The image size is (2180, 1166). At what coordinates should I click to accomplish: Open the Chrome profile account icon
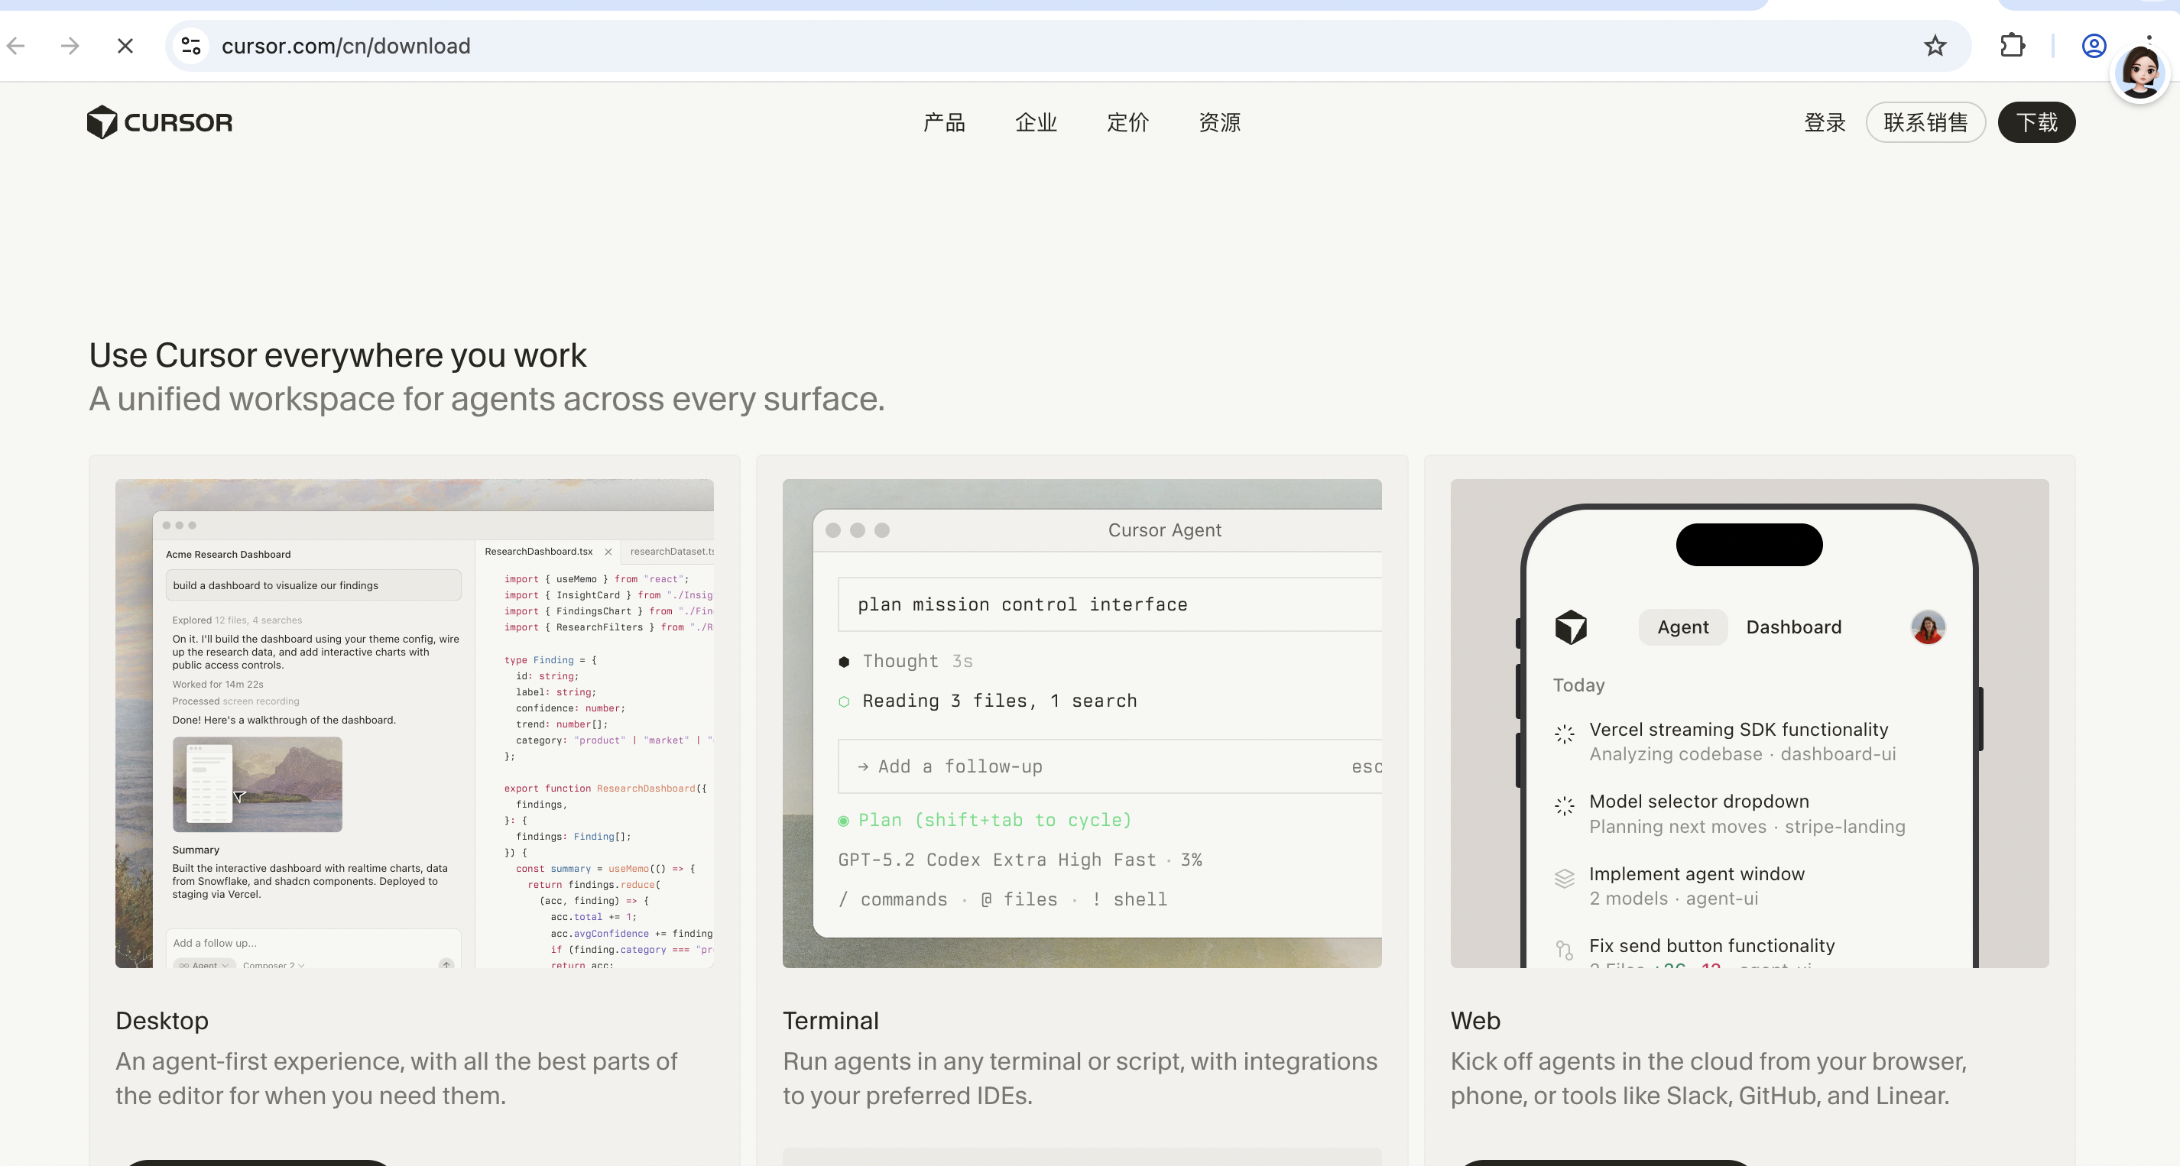[2094, 46]
